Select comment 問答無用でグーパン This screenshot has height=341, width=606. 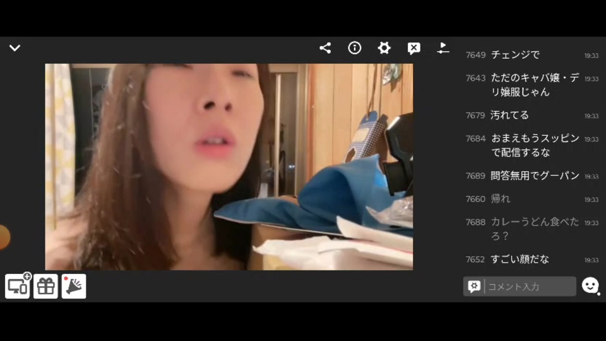tap(535, 176)
